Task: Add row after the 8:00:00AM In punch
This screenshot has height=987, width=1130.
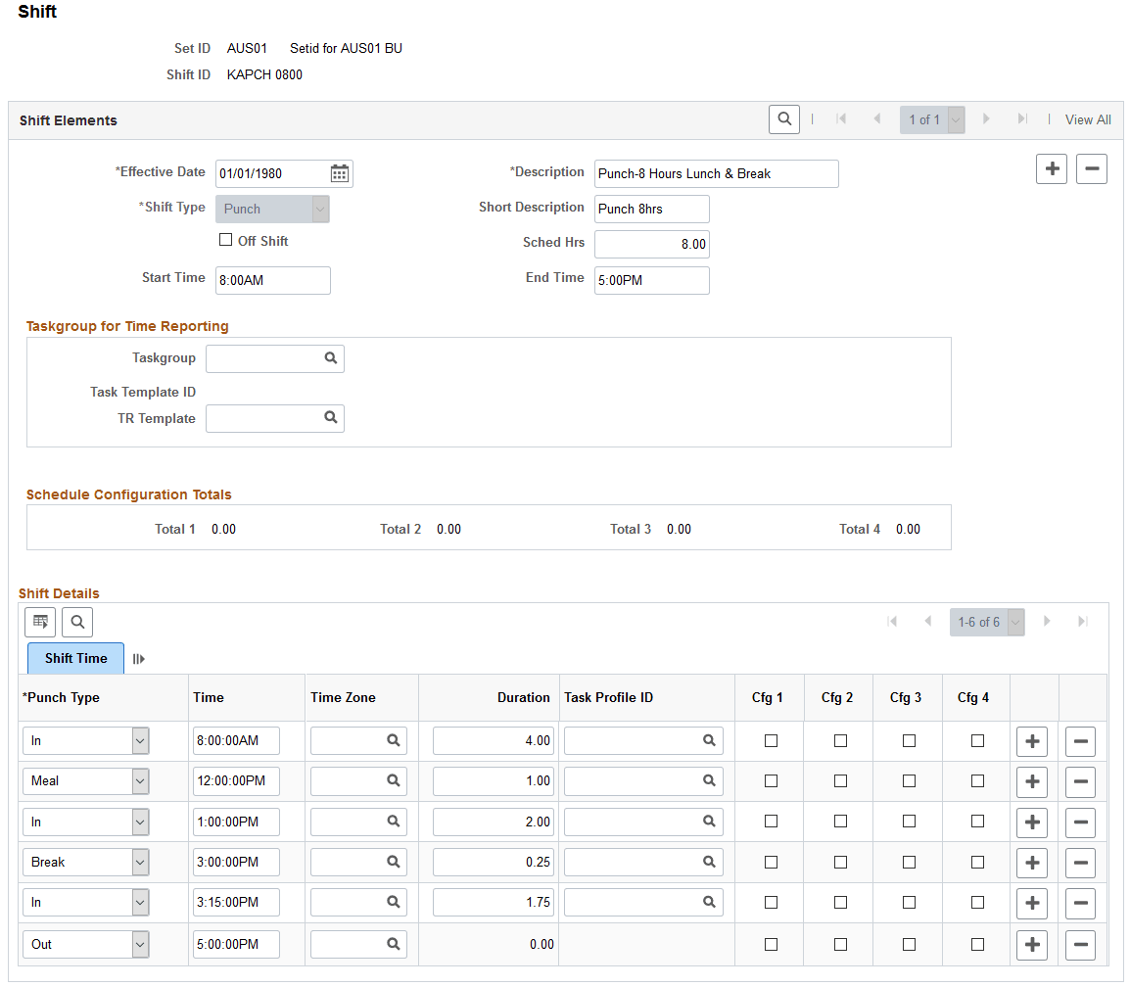Action: click(x=1032, y=741)
